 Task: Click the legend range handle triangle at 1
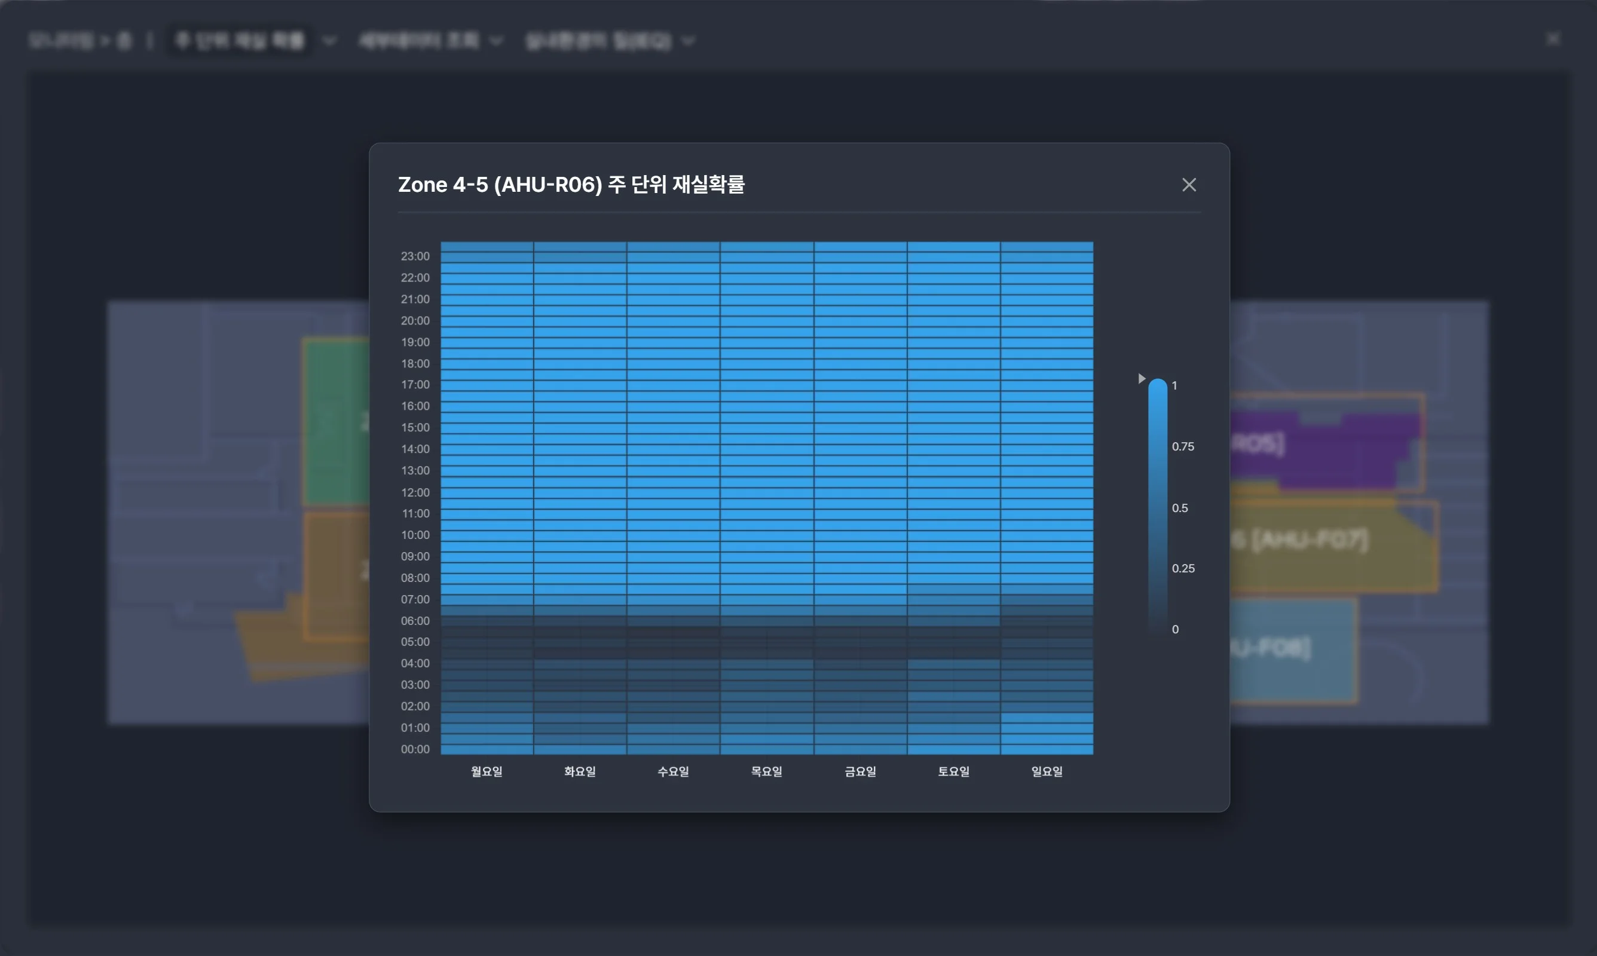tap(1142, 378)
